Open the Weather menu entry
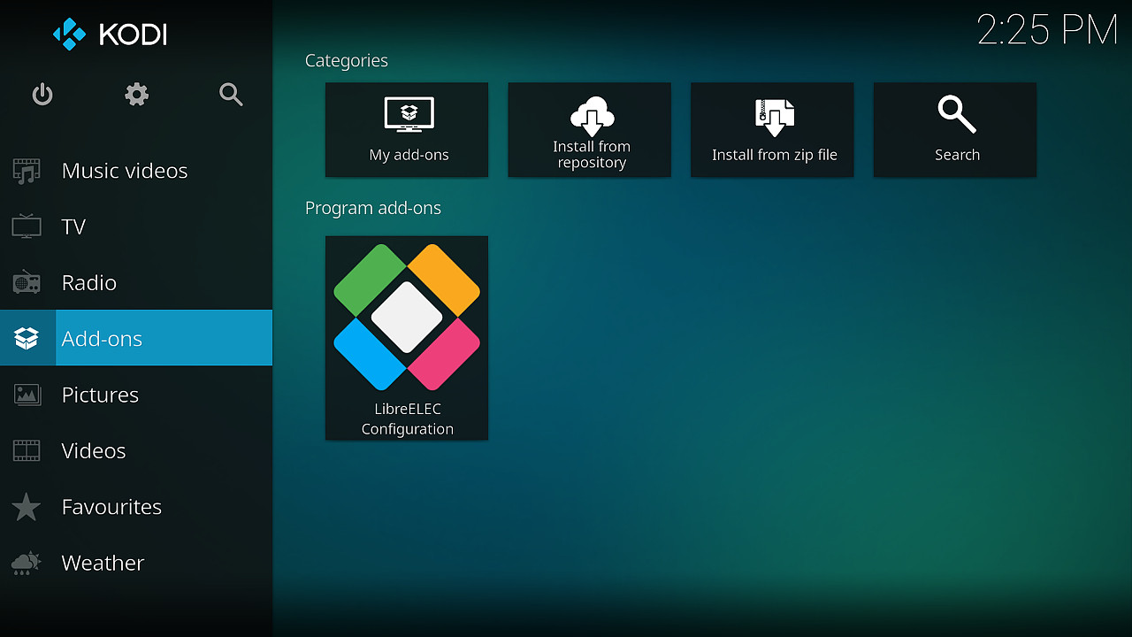1132x637 pixels. pyautogui.click(x=103, y=563)
